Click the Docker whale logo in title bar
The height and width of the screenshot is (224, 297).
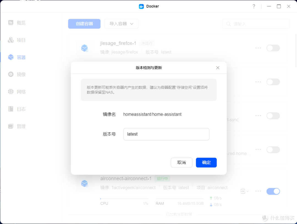click(x=141, y=6)
